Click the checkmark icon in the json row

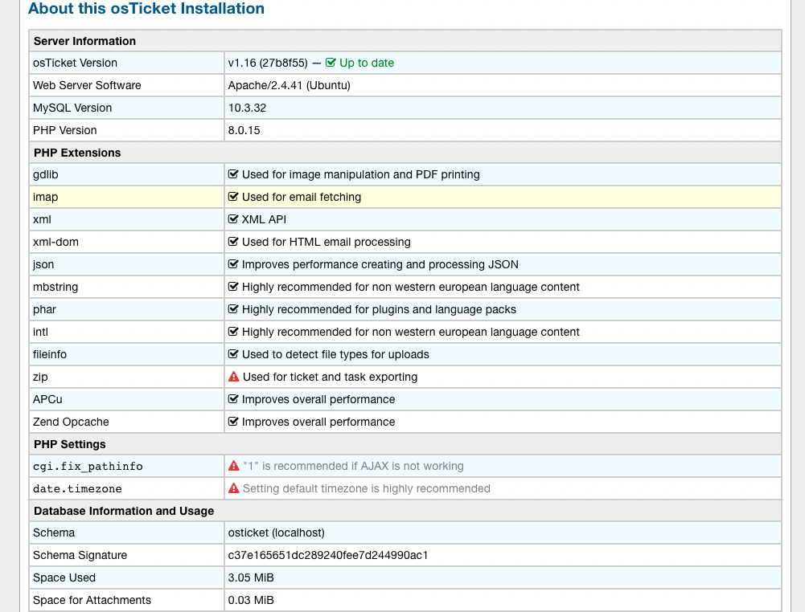pyautogui.click(x=233, y=264)
